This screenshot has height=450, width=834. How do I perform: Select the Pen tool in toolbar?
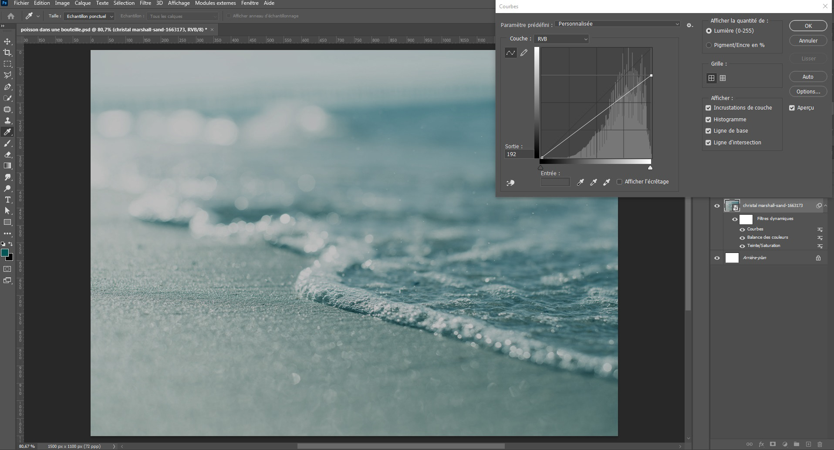tap(7, 87)
